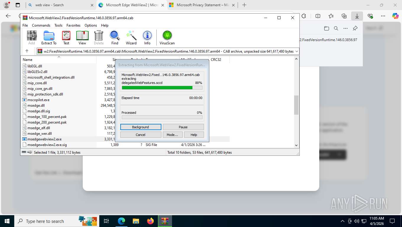Screen dimensions: 402x227
Task: Show hidden tray icons chevron
Action: [x=343, y=221]
